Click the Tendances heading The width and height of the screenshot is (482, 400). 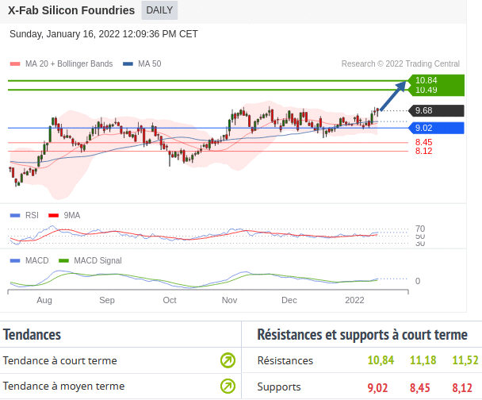(32, 334)
